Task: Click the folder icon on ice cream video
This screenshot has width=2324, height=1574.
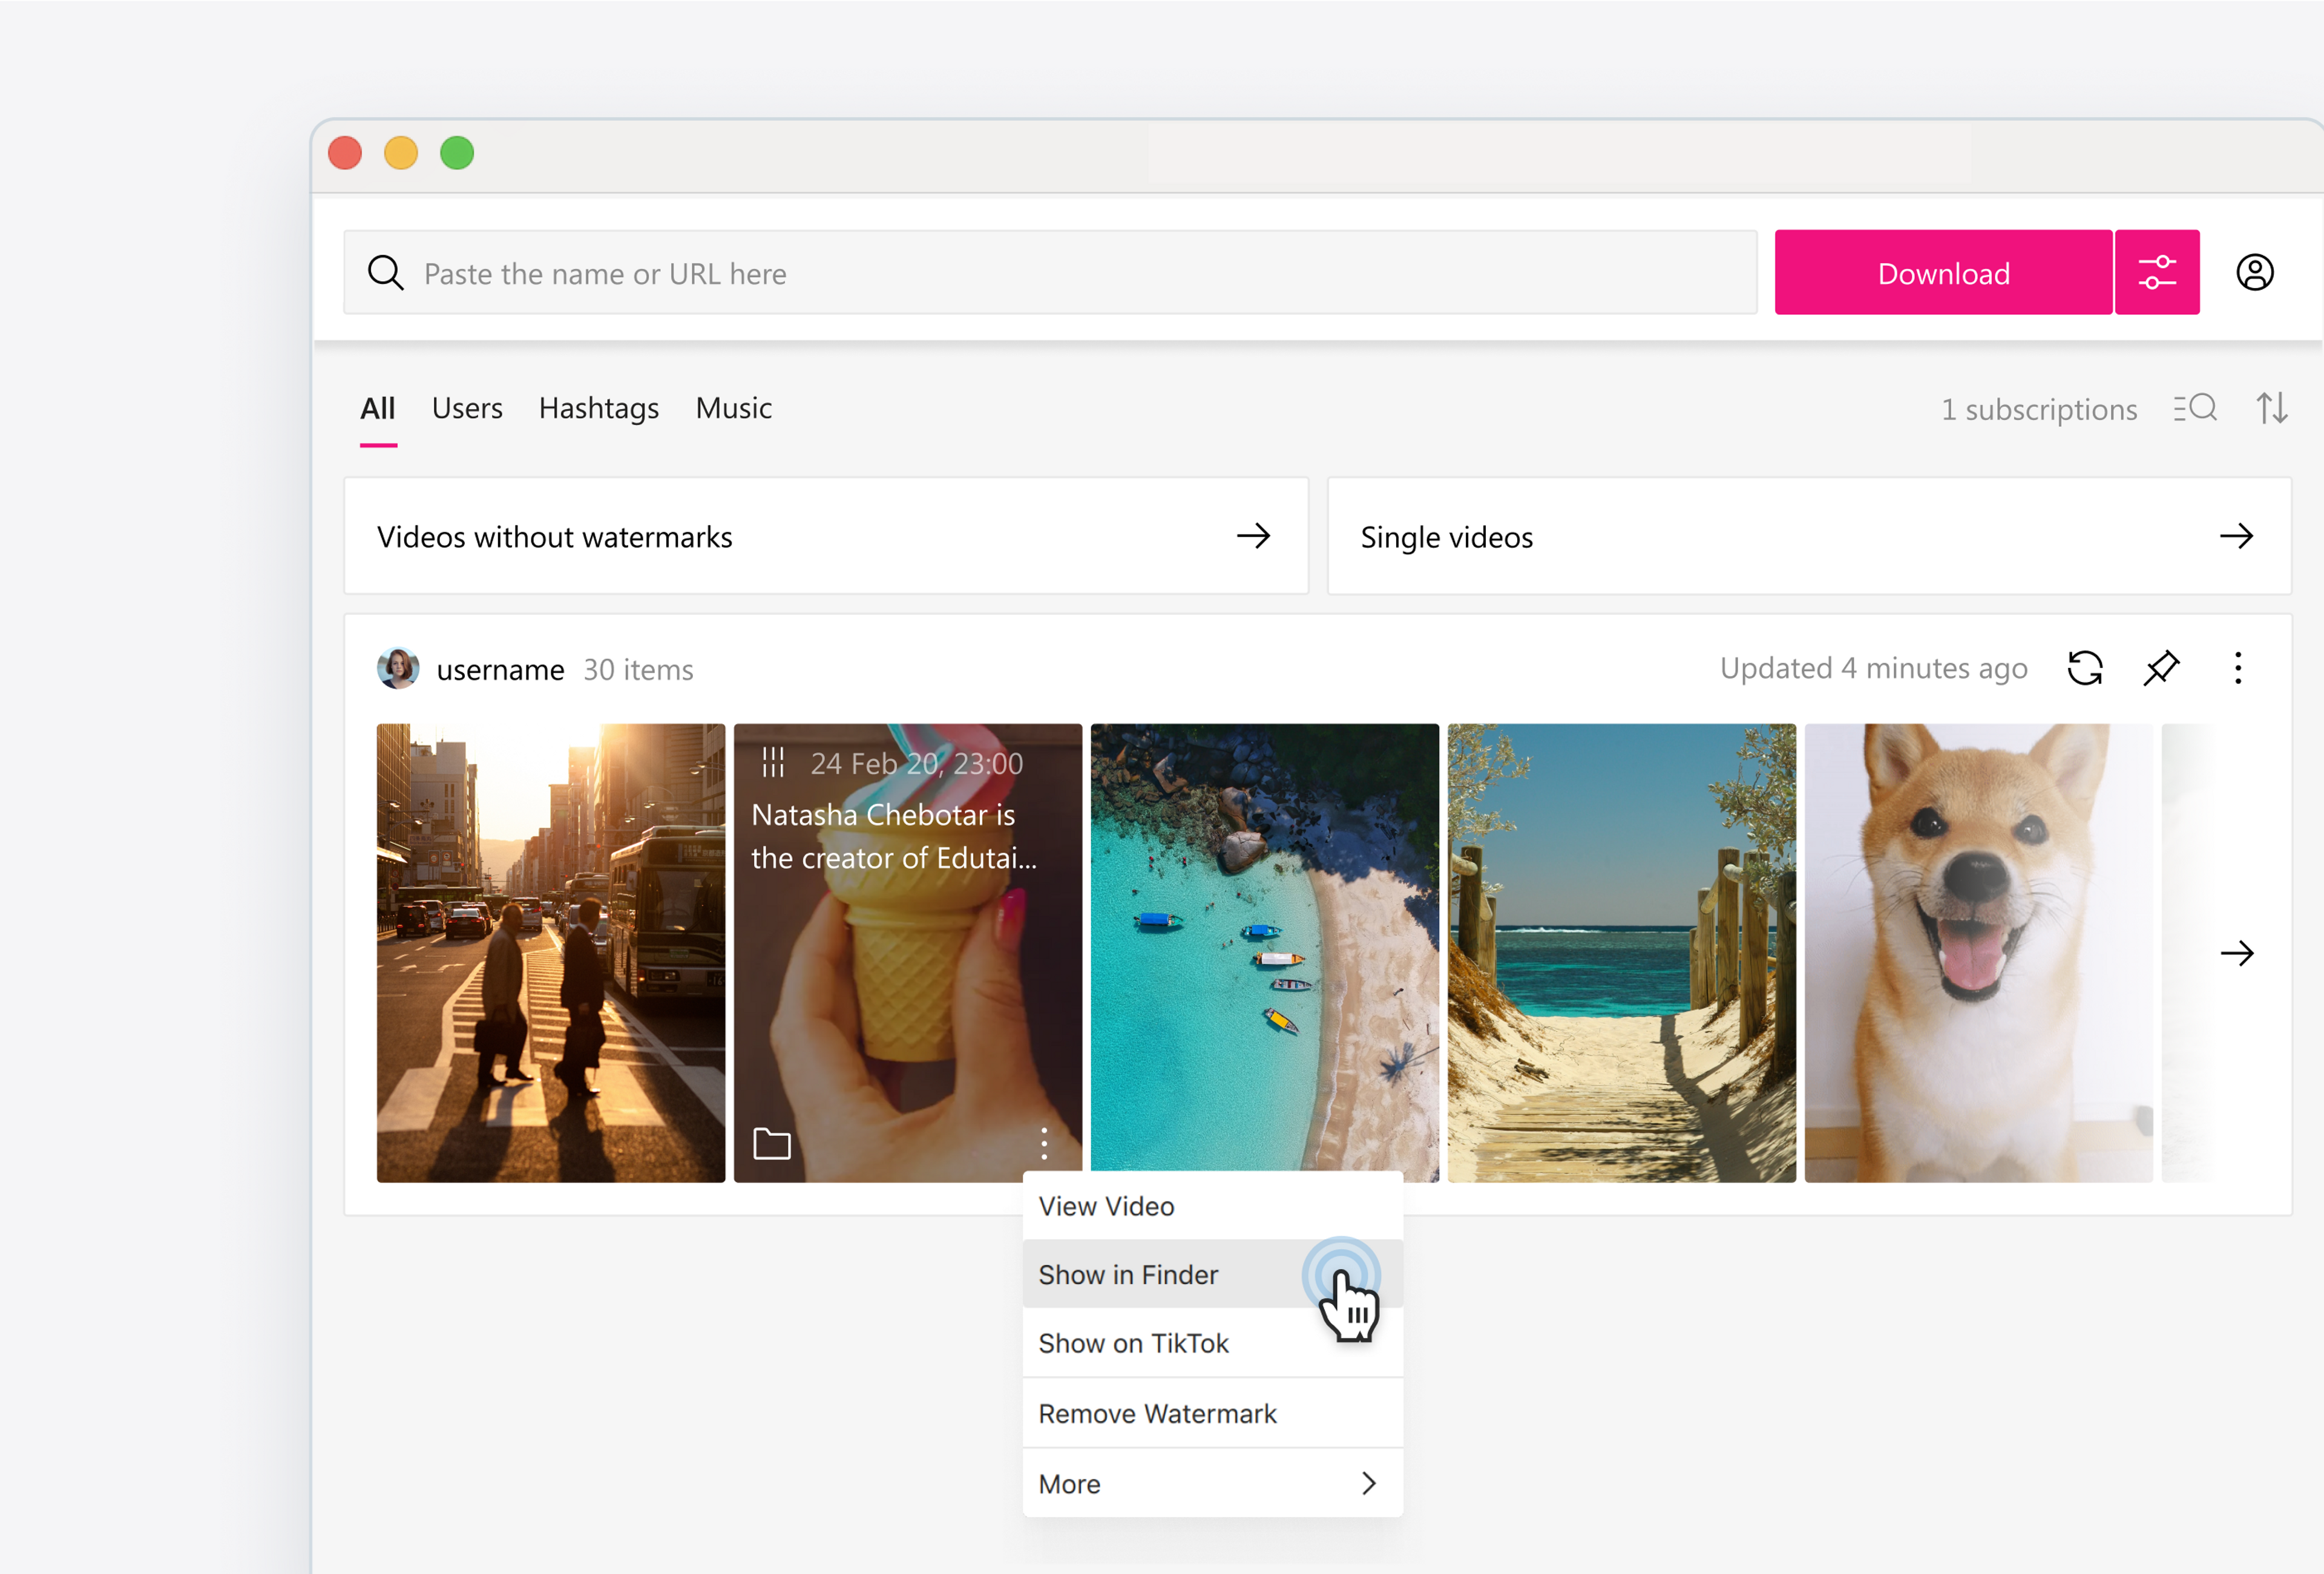Action: tap(771, 1143)
